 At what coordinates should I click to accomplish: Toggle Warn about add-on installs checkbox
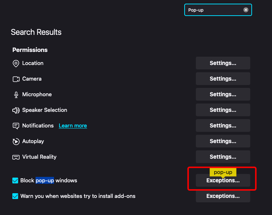[15, 196]
